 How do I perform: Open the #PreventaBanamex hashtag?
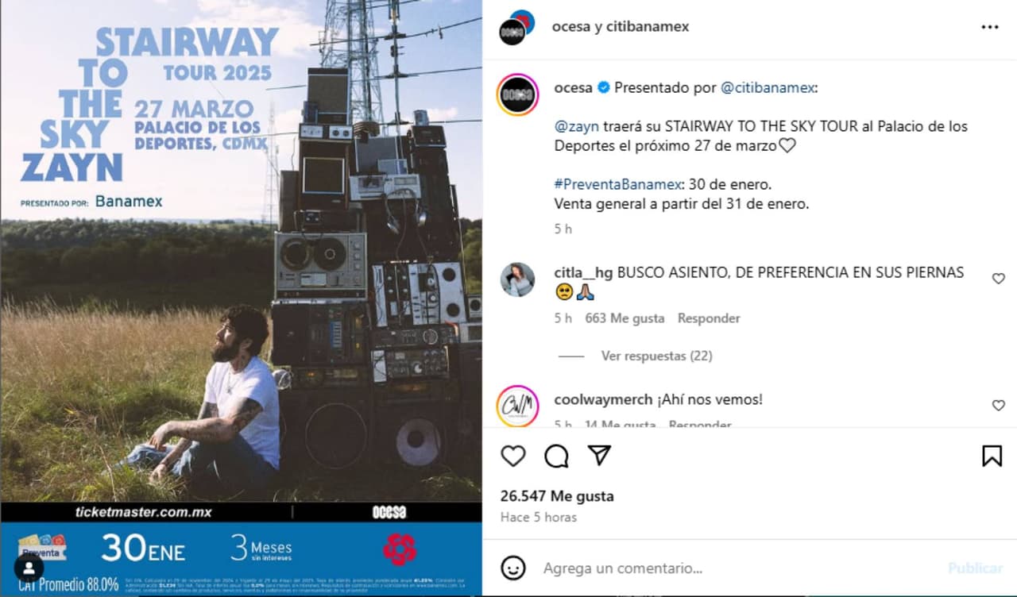[617, 184]
